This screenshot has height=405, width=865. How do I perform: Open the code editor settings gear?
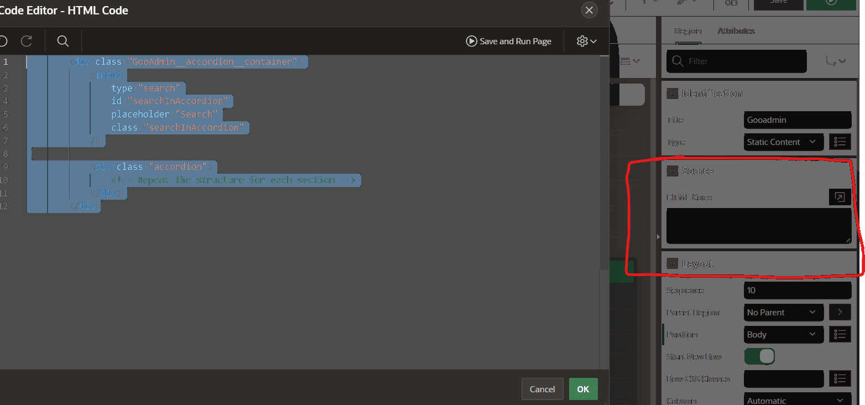[582, 41]
